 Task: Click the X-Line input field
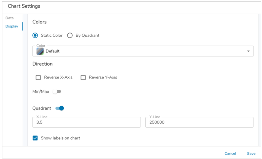coord(87,122)
